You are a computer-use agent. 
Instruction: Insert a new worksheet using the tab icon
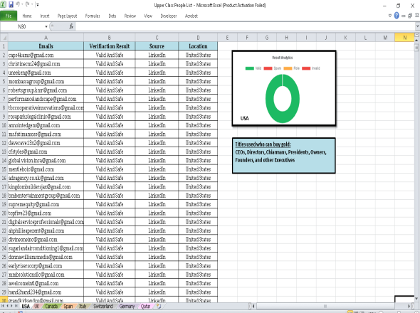[159, 306]
